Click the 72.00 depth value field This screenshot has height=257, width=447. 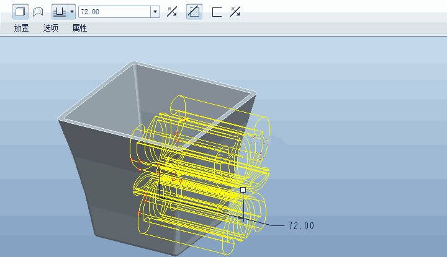(114, 12)
